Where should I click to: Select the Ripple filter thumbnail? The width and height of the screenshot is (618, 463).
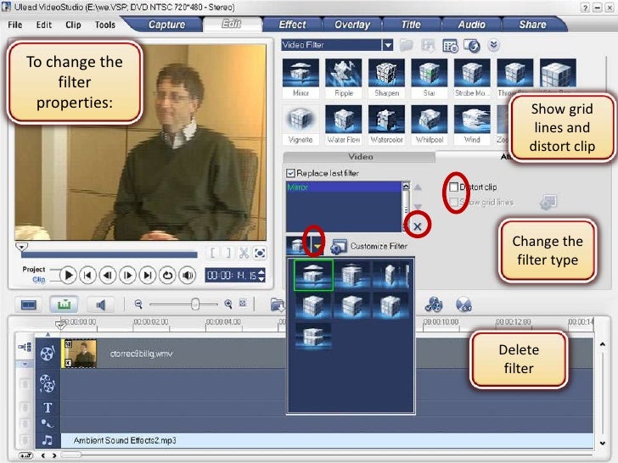coord(344,72)
